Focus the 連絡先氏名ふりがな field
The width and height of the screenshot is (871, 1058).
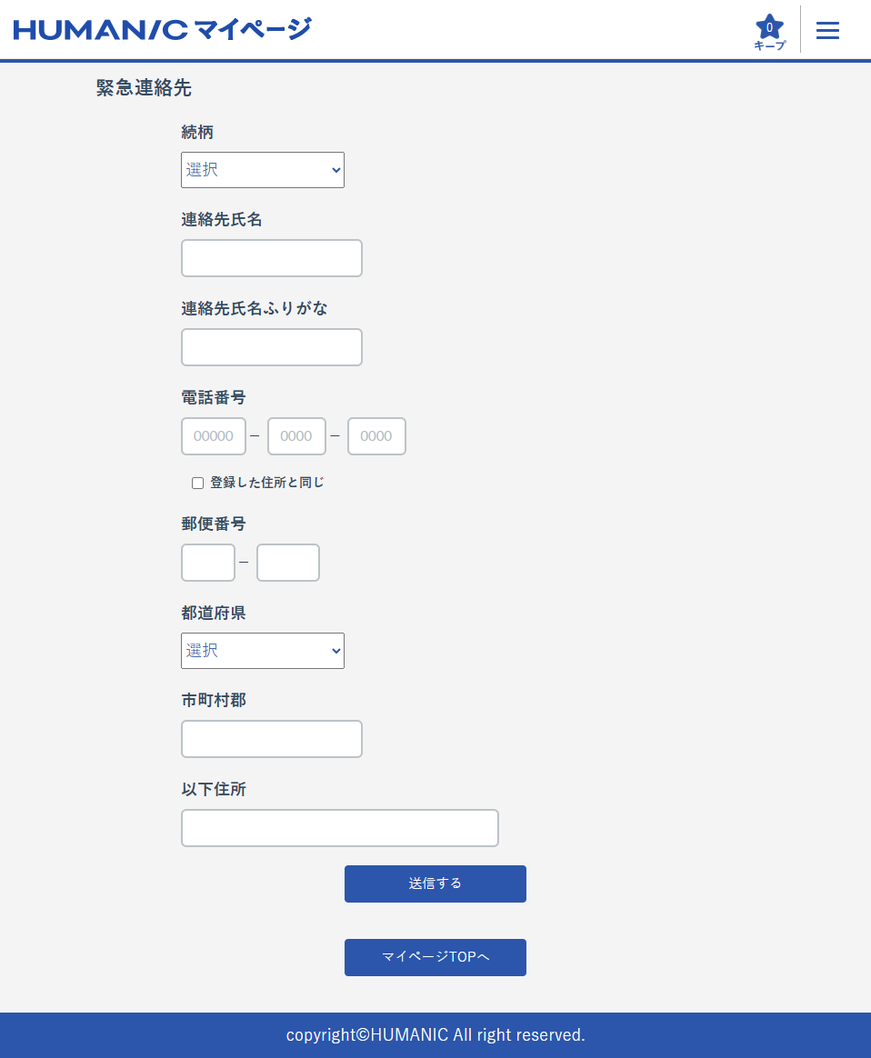(x=271, y=347)
